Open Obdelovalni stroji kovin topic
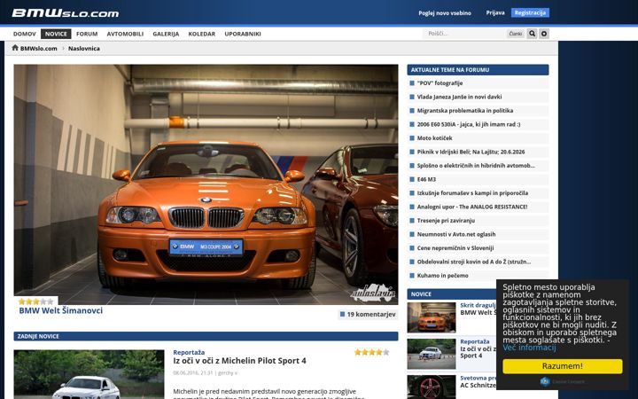This screenshot has height=399, width=638. (473, 262)
